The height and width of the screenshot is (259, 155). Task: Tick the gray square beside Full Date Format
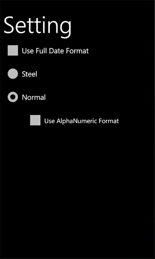click(x=13, y=51)
